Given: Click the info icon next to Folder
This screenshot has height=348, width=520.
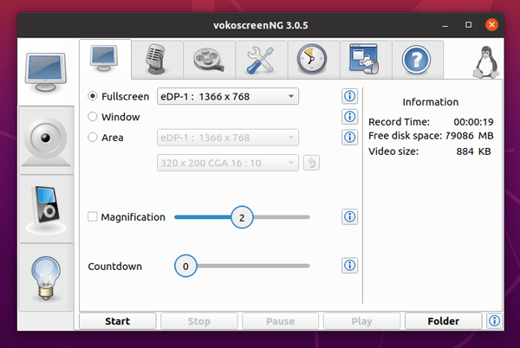Looking at the screenshot, I should tap(495, 320).
